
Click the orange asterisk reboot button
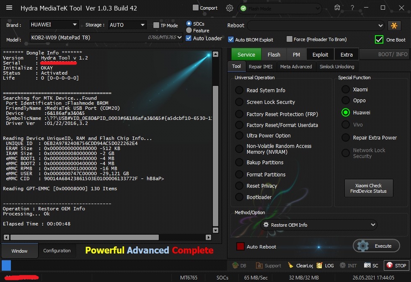[394, 26]
